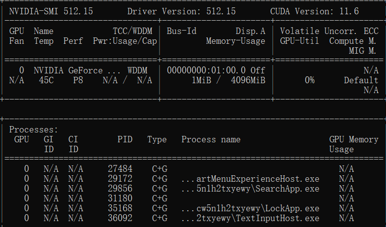Click PID 27484 in process list
The width and height of the screenshot is (386, 227).
tap(120, 169)
